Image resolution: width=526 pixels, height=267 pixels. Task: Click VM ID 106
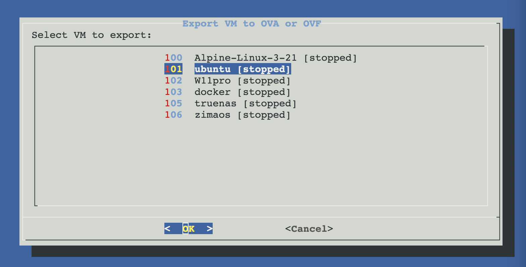click(x=173, y=115)
